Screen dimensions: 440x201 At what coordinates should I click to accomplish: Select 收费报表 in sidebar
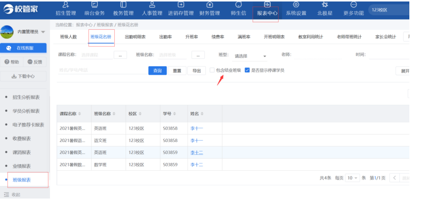(22, 139)
